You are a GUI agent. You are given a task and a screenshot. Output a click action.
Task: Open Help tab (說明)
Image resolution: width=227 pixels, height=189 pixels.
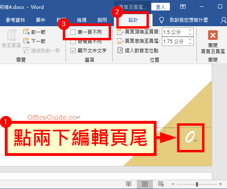click(x=102, y=20)
